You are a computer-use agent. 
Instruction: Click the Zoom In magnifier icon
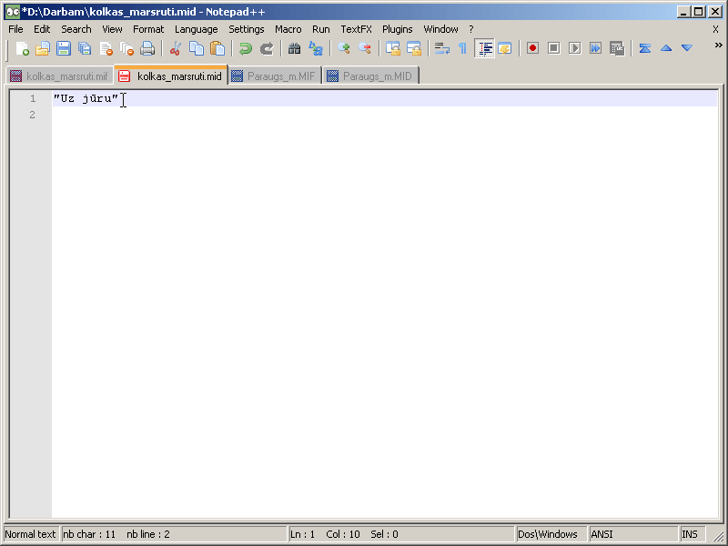point(344,48)
